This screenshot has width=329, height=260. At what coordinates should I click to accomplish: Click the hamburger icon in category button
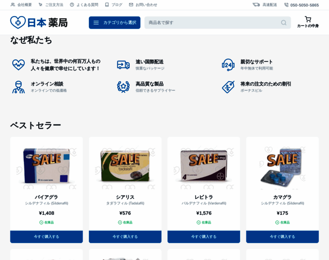[96, 23]
